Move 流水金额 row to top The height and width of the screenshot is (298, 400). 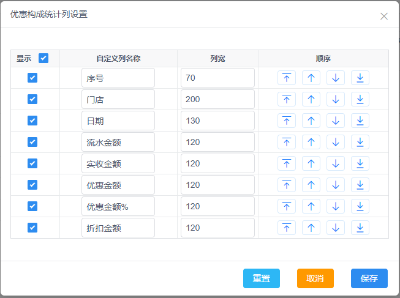(287, 142)
